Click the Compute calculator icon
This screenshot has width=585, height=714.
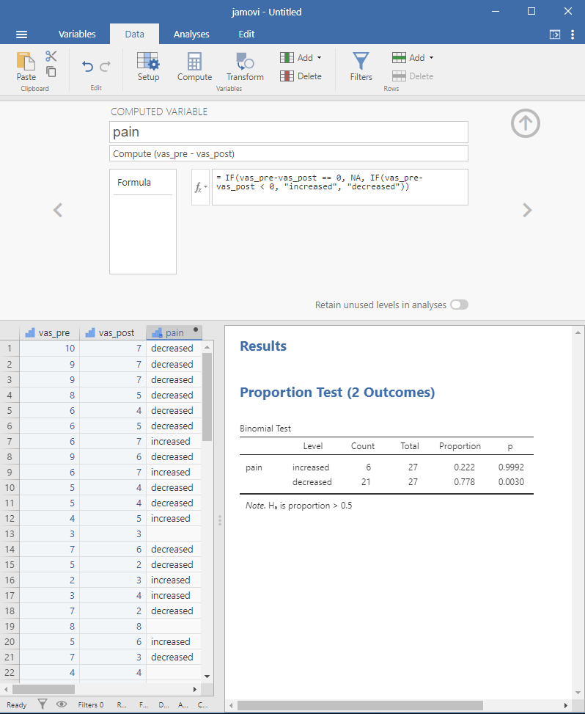[x=194, y=66]
